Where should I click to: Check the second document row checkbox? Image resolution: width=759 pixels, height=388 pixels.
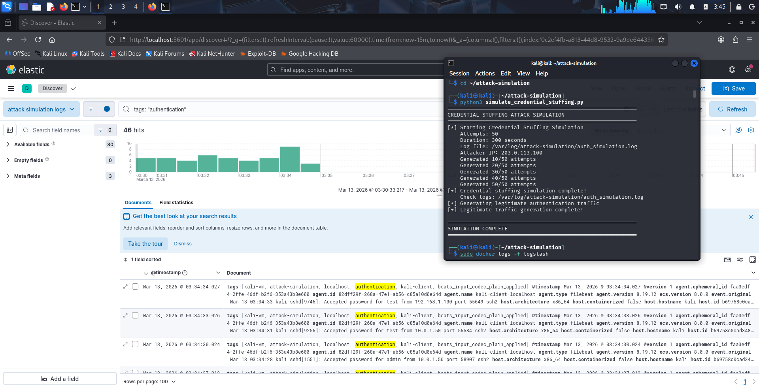(135, 315)
